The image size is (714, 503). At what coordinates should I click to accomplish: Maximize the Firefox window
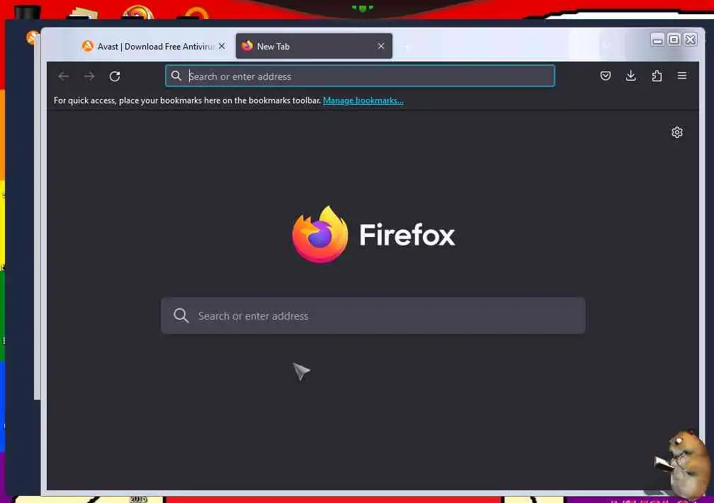[x=674, y=40]
